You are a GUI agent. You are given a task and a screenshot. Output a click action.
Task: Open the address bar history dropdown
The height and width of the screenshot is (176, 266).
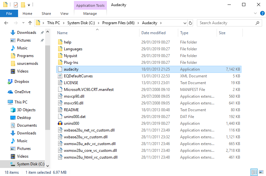click(x=185, y=23)
